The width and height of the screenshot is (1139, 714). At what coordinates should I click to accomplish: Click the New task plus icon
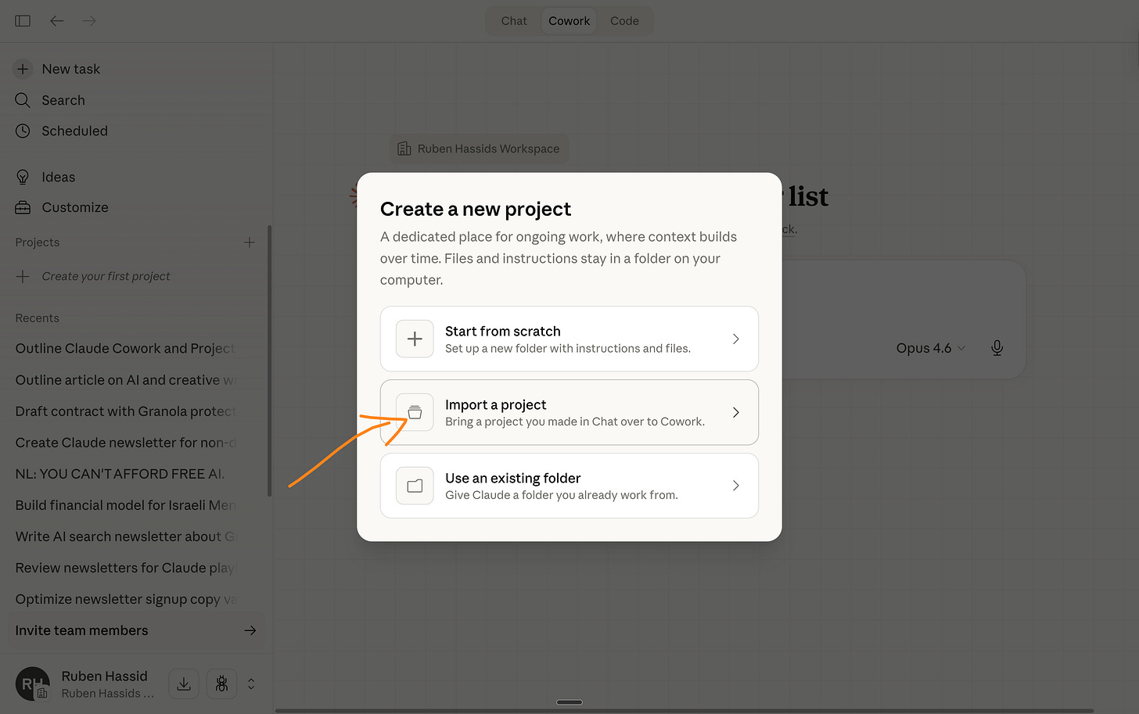tap(23, 69)
